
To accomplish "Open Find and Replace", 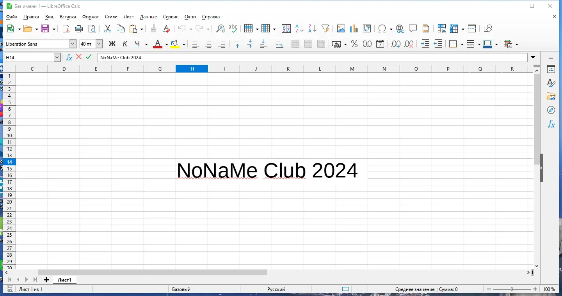I will (220, 28).
